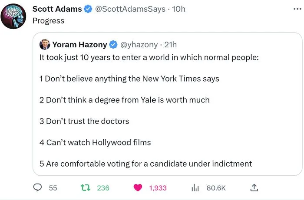Open the Scott Adams profile name link
This screenshot has height=200, width=304.
click(x=57, y=9)
